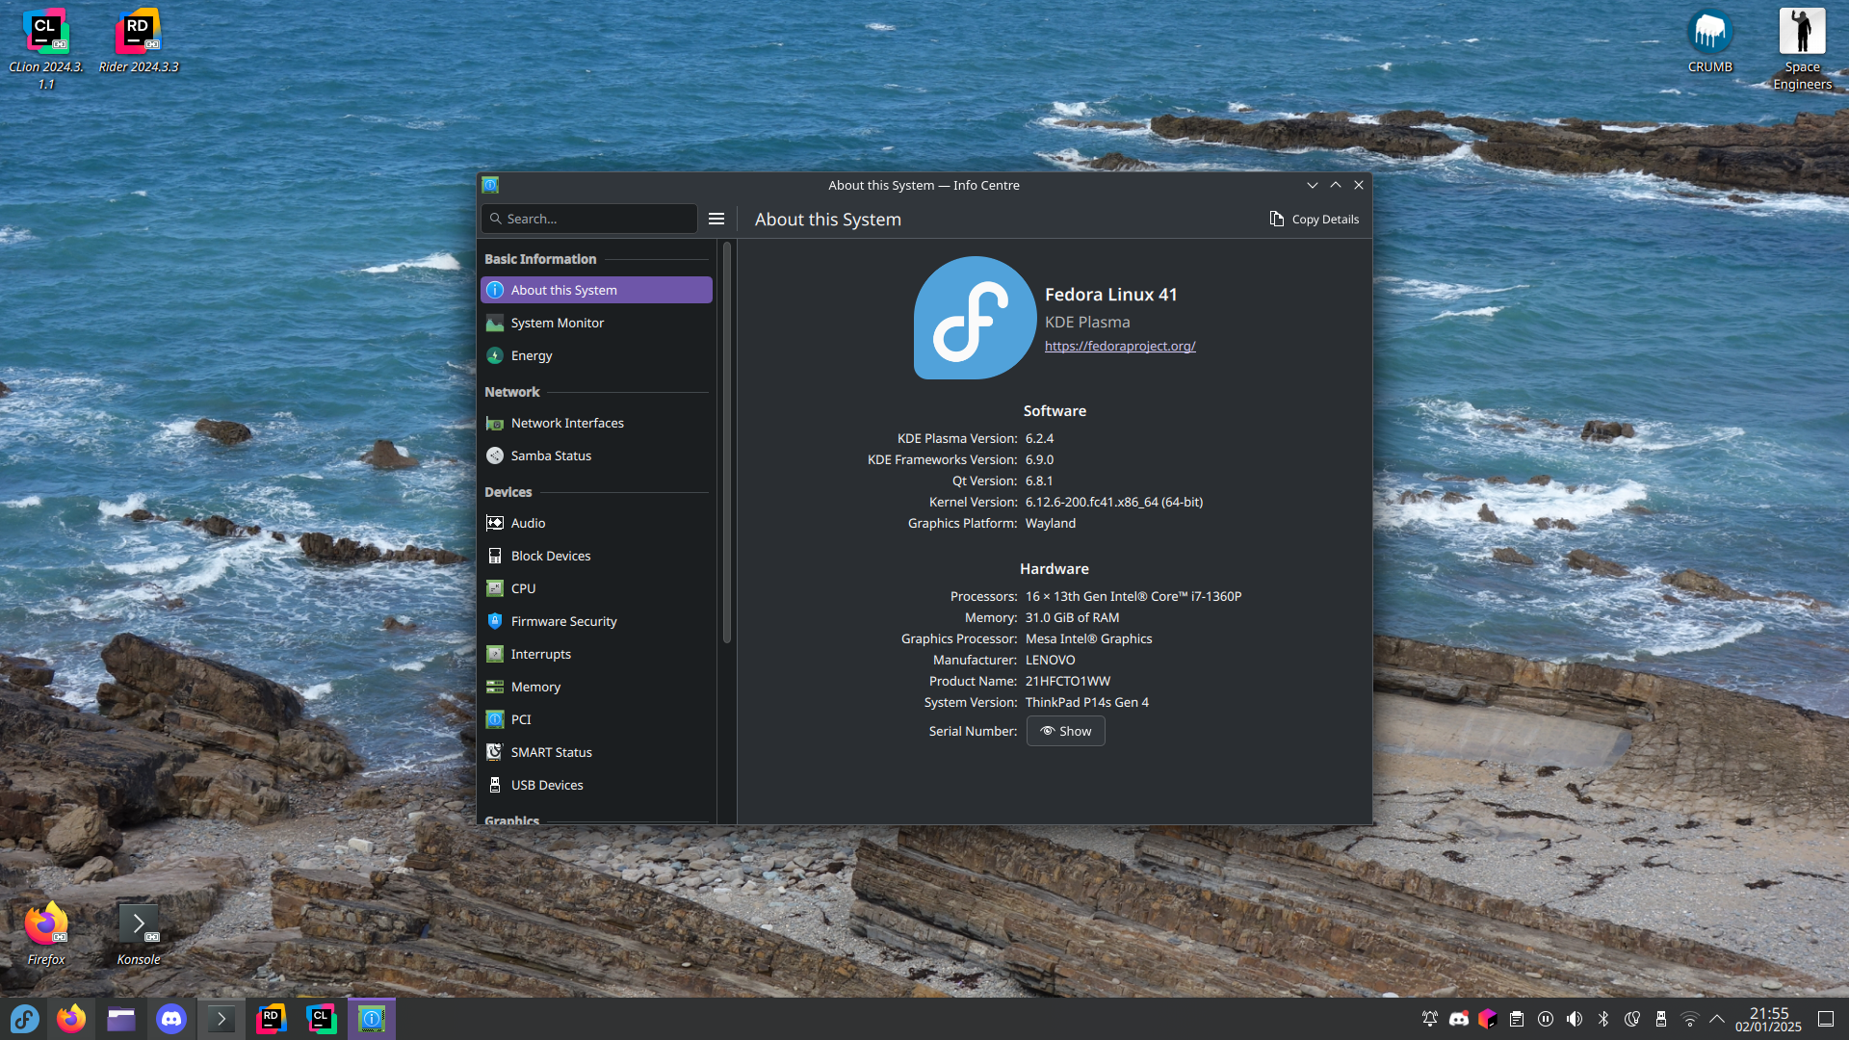Click the sidebar vertical scrollbar
This screenshot has height=1040, width=1849.
tap(727, 443)
